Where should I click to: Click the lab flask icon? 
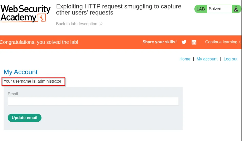click(x=236, y=9)
